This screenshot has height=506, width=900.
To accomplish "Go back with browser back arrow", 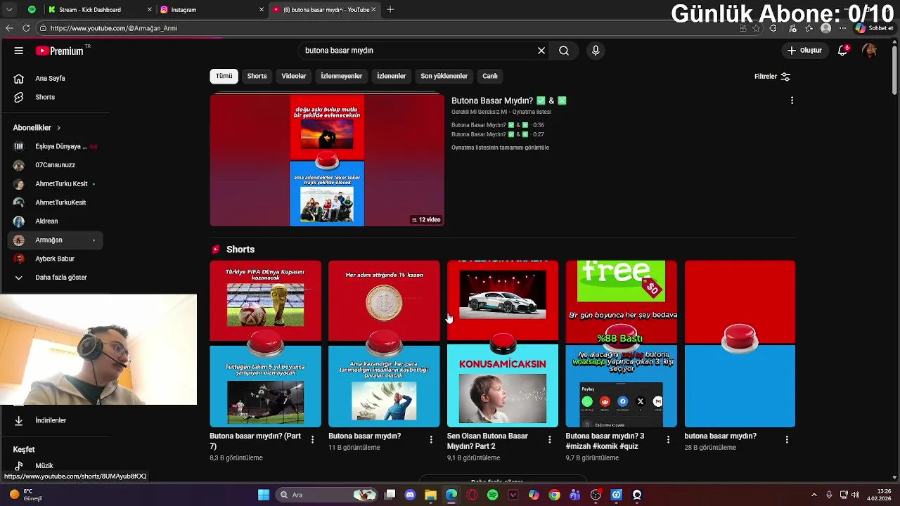I will 9,28.
